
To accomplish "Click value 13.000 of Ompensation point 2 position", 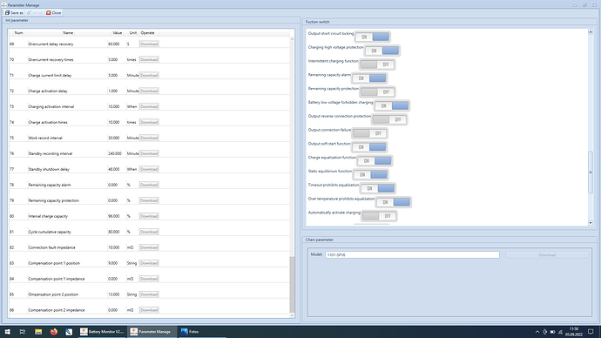I will pyautogui.click(x=114, y=294).
